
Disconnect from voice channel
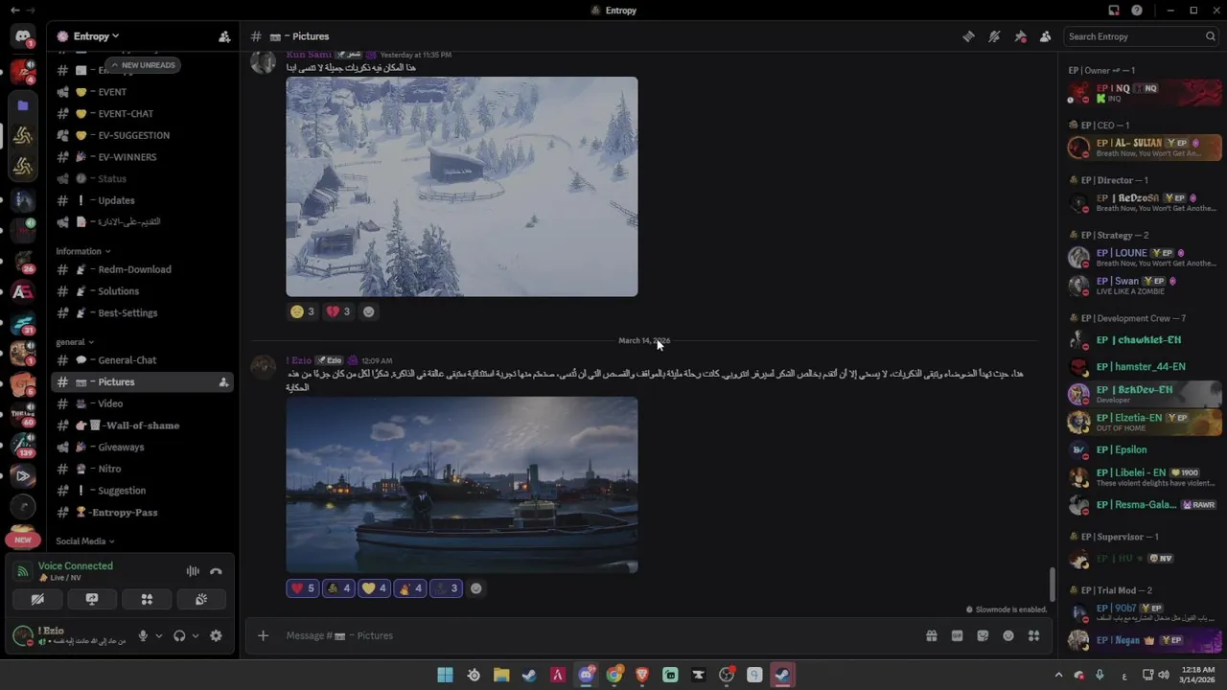[216, 571]
